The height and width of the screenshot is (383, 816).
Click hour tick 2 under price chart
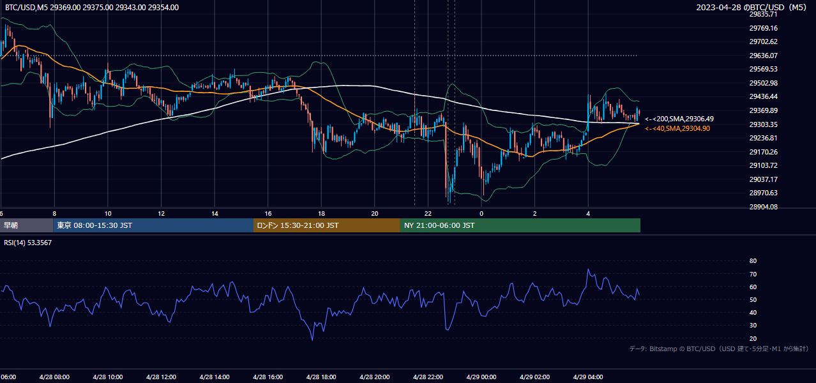click(534, 213)
